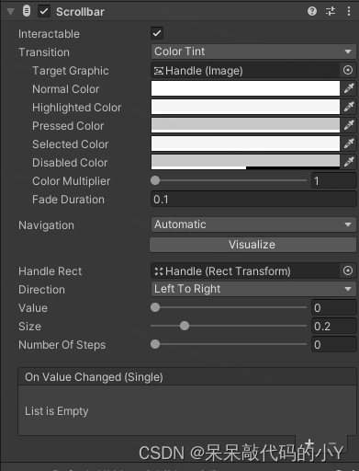Disable the Scrollbar component checkbox
The height and width of the screenshot is (471, 359).
click(x=44, y=11)
